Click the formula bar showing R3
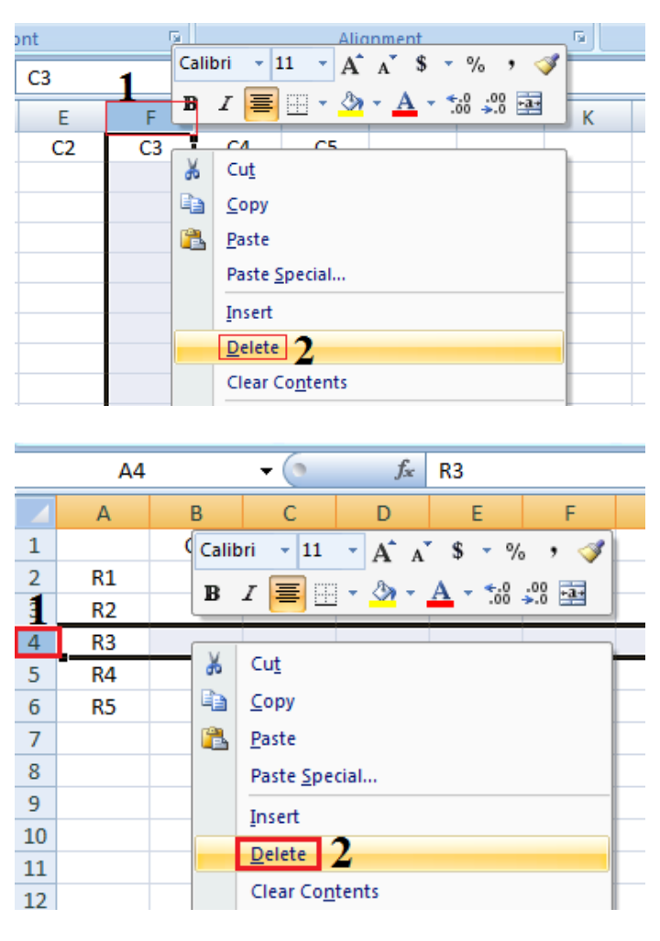Screen dimensions: 660x941 [x=532, y=471]
